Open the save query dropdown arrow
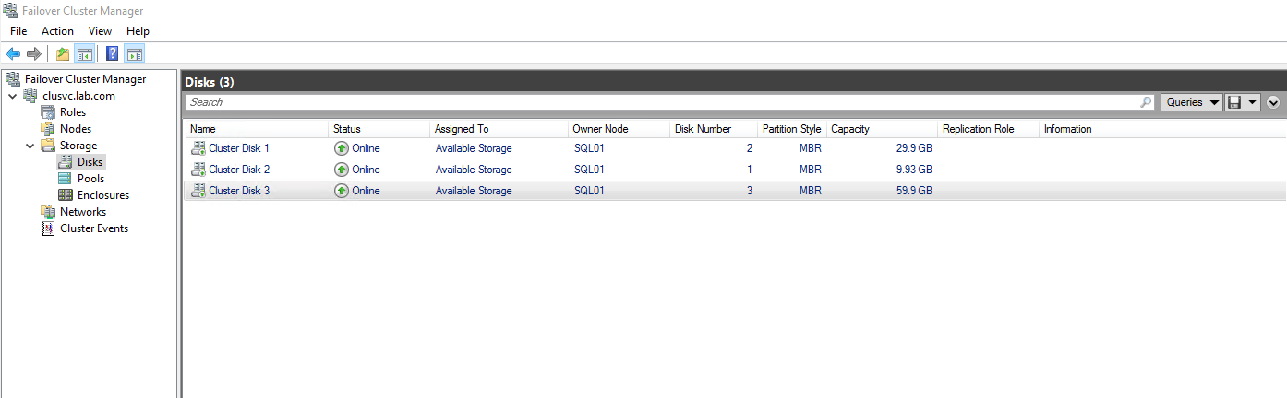 [x=1252, y=102]
